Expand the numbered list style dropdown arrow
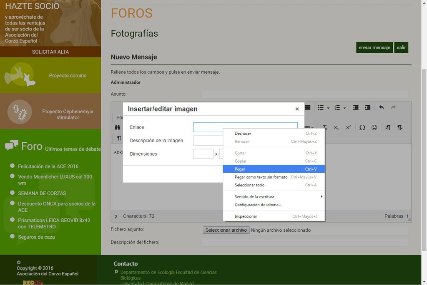Viewport: 427px width, 285px height. click(x=344, y=108)
